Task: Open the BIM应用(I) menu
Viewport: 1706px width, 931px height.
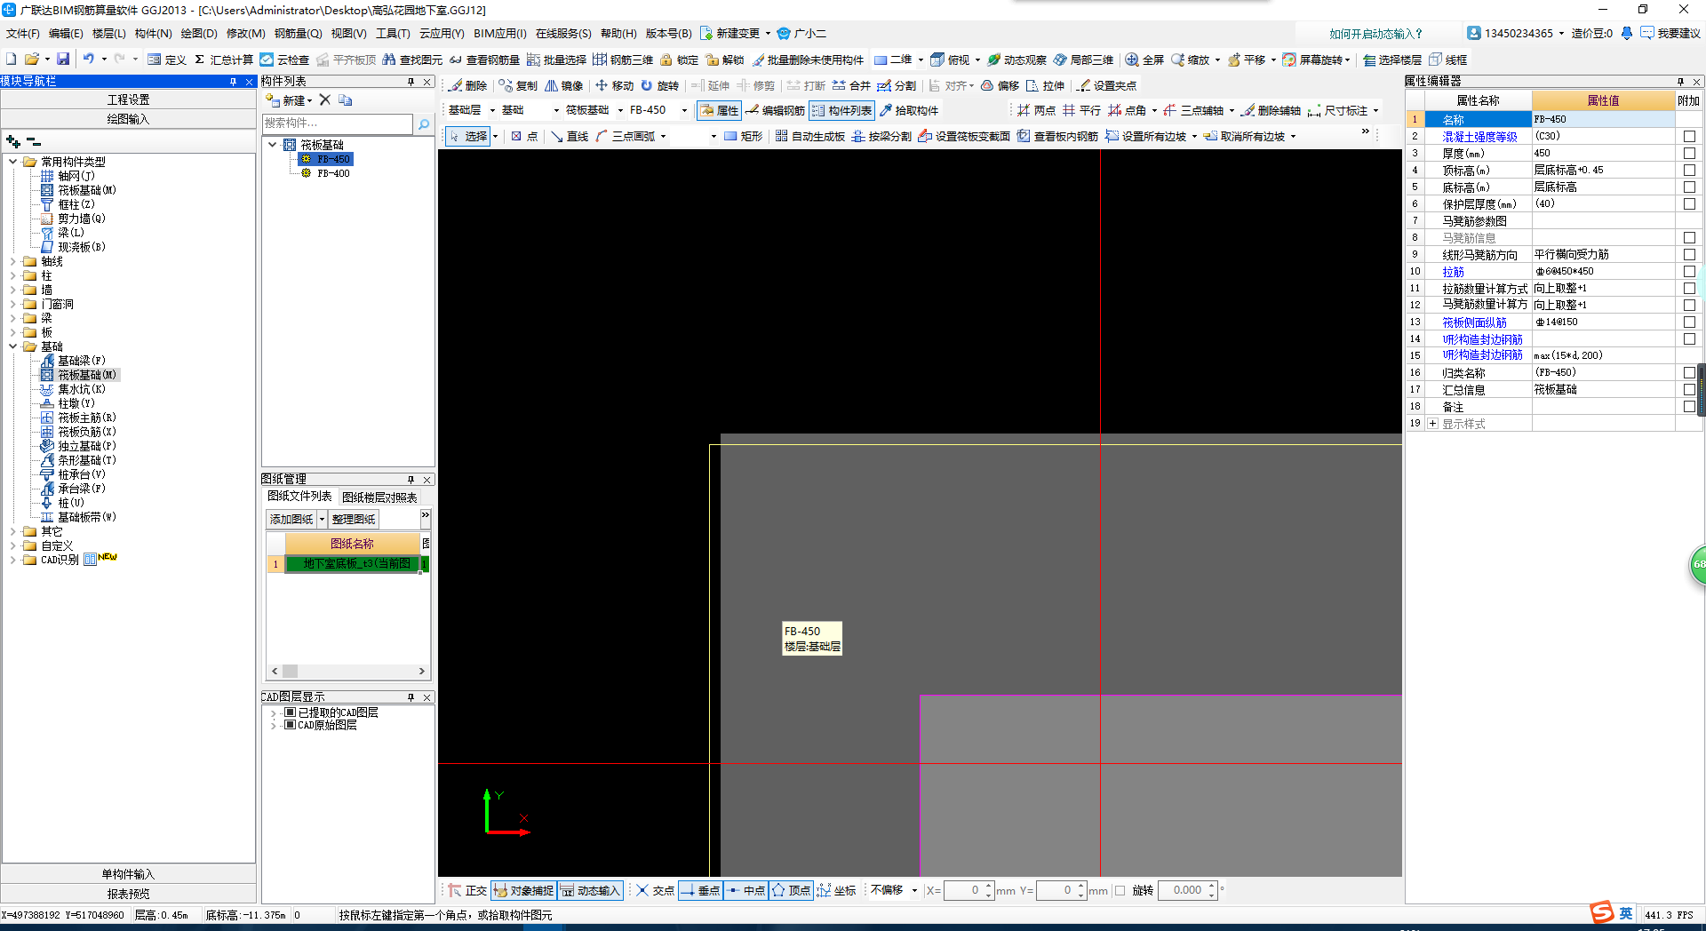Action: [x=500, y=34]
